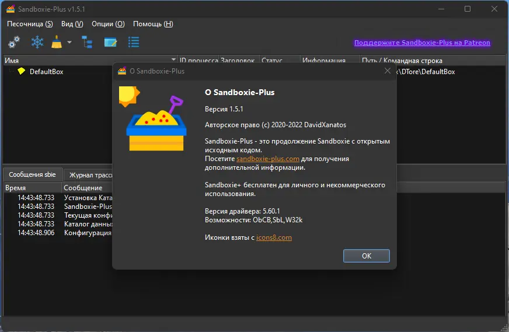Click the Время column header
This screenshot has width=509, height=332.
(x=33, y=187)
